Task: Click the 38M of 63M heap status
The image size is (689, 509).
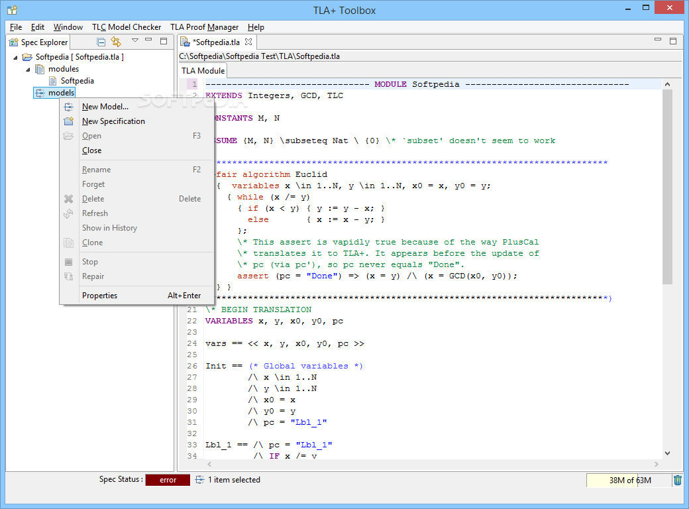Action: pyautogui.click(x=629, y=481)
